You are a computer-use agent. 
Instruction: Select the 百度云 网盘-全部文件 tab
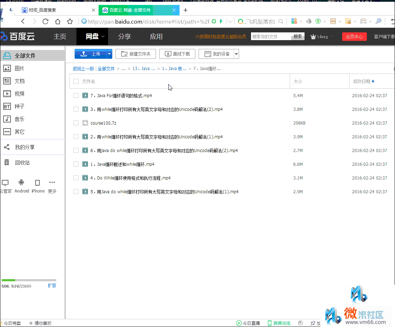(x=139, y=10)
